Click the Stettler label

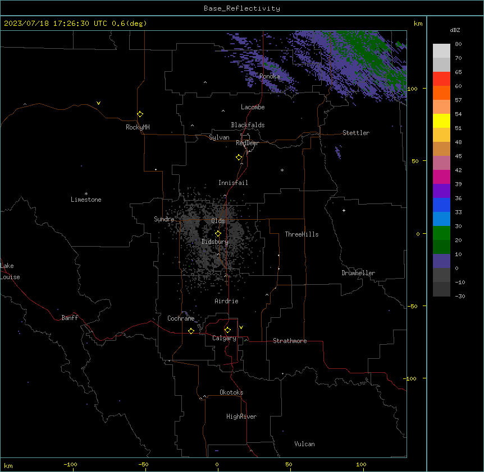tap(355, 133)
